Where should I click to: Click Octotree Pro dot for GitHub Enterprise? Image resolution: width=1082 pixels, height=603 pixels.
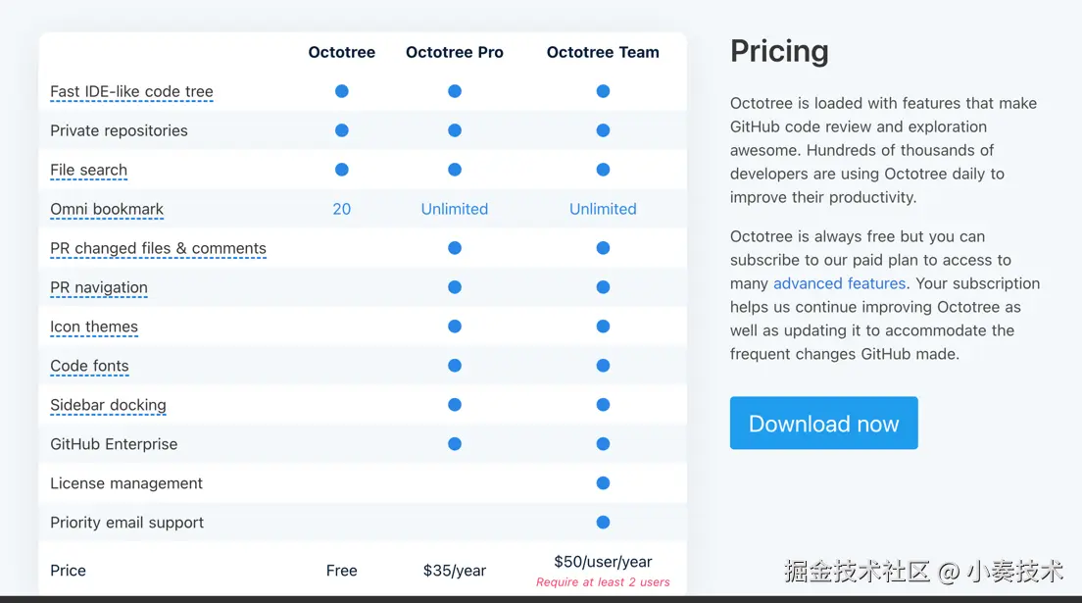pyautogui.click(x=455, y=444)
